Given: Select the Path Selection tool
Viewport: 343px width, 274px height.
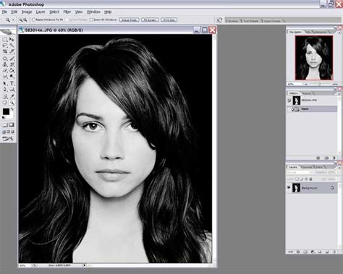Looking at the screenshot, I should pyautogui.click(x=5, y=84).
